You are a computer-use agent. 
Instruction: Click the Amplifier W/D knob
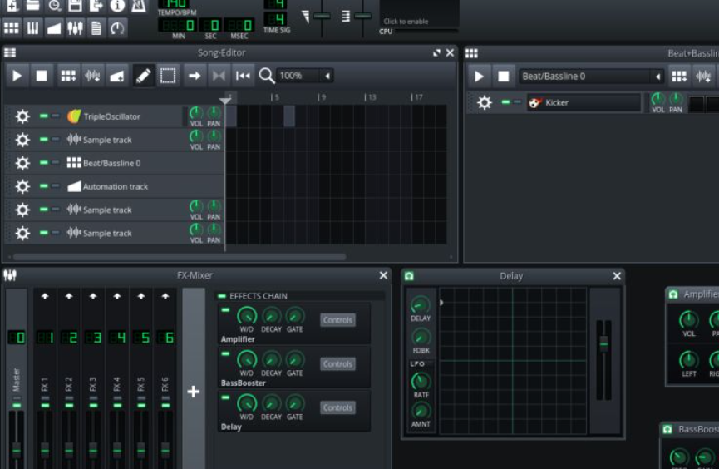coord(247,316)
